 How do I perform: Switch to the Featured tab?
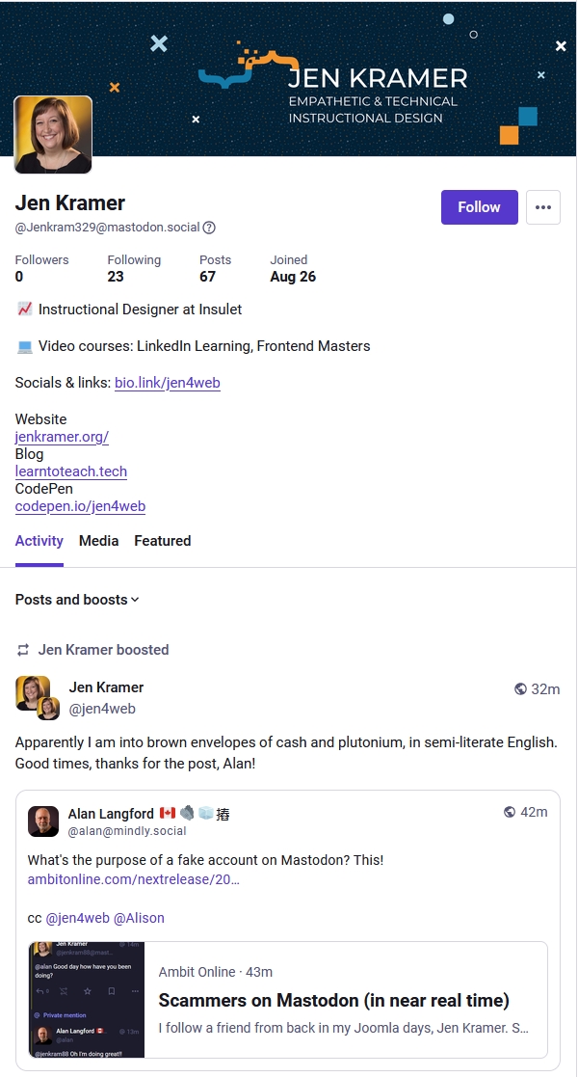coord(163,541)
